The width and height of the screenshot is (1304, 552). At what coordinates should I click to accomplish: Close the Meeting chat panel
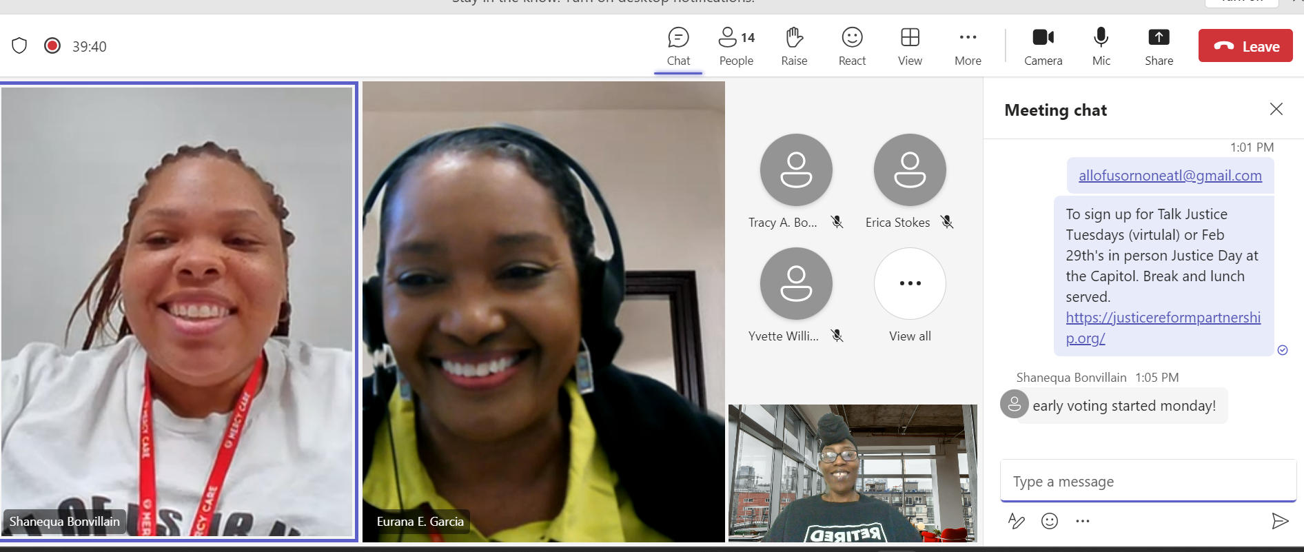1276,109
